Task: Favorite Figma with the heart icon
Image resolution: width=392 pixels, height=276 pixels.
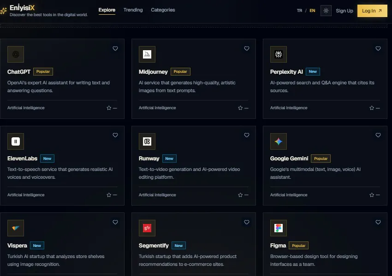Action: click(378, 222)
